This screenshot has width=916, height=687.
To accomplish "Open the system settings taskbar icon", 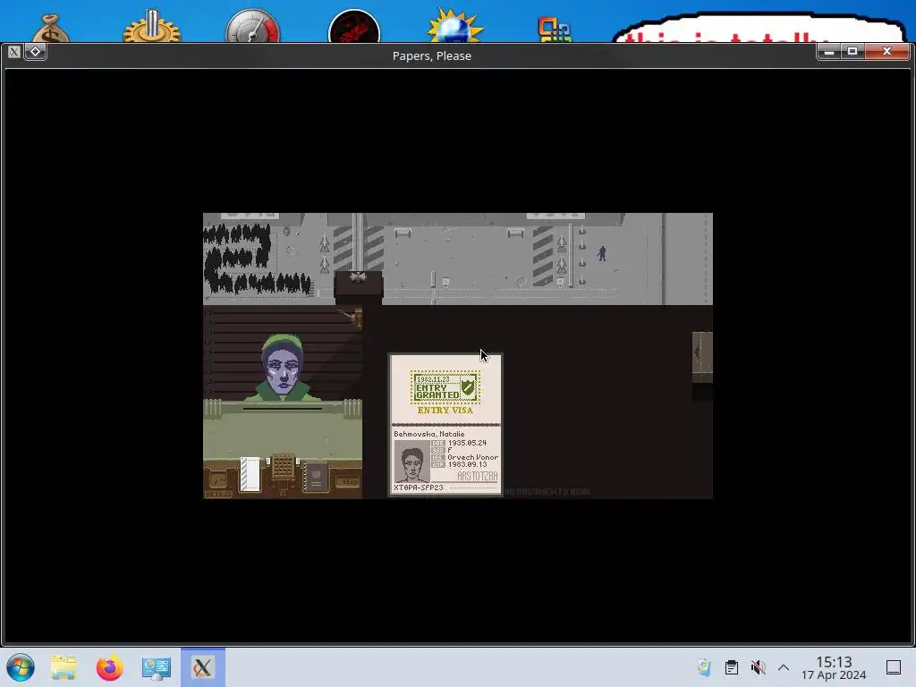I will (156, 667).
